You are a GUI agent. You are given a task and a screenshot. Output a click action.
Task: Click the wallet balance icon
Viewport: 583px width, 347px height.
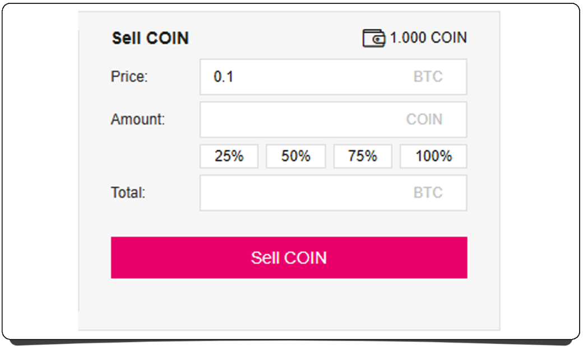(x=373, y=38)
